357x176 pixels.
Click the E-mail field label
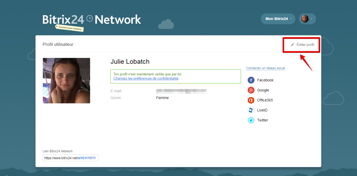116,91
